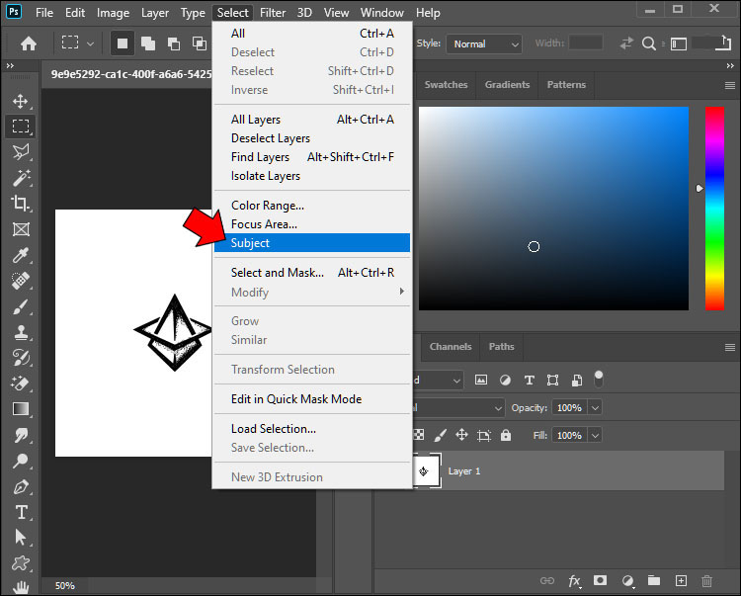Create a new group folder icon
The height and width of the screenshot is (596, 741).
pyautogui.click(x=654, y=580)
